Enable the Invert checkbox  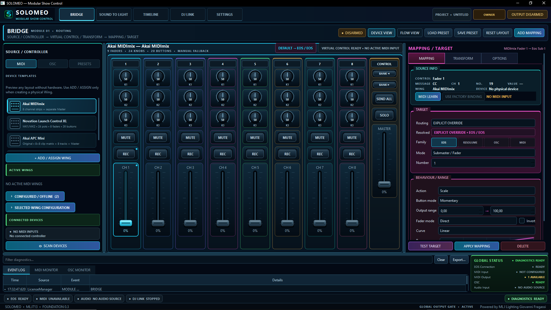[x=522, y=221]
